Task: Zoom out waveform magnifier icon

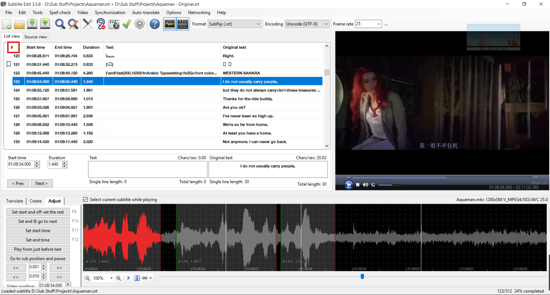Action: point(87,278)
